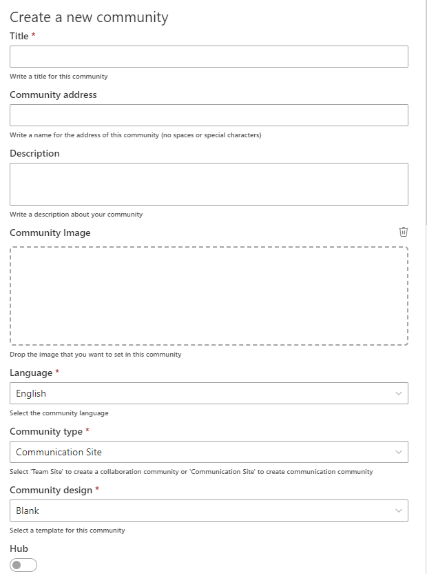Focus the Community address input field
Screen dimensions: 427x574
coord(209,115)
